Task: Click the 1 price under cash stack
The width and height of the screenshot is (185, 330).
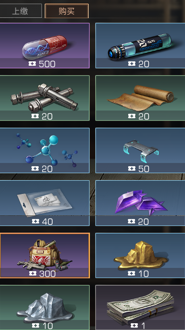Action: pyautogui.click(x=143, y=326)
